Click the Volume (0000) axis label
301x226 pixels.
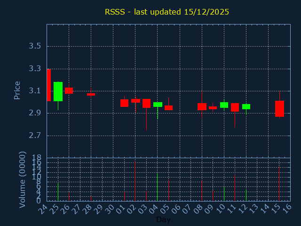pyautogui.click(x=22, y=179)
